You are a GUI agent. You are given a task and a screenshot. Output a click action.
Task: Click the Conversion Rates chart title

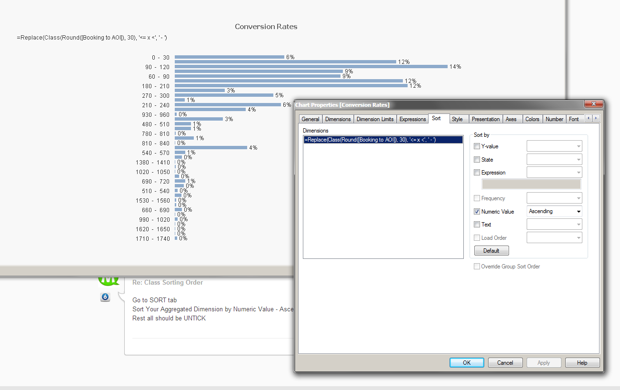click(266, 27)
